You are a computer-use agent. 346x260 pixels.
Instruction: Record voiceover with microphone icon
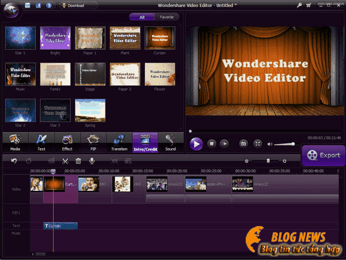coord(92,161)
